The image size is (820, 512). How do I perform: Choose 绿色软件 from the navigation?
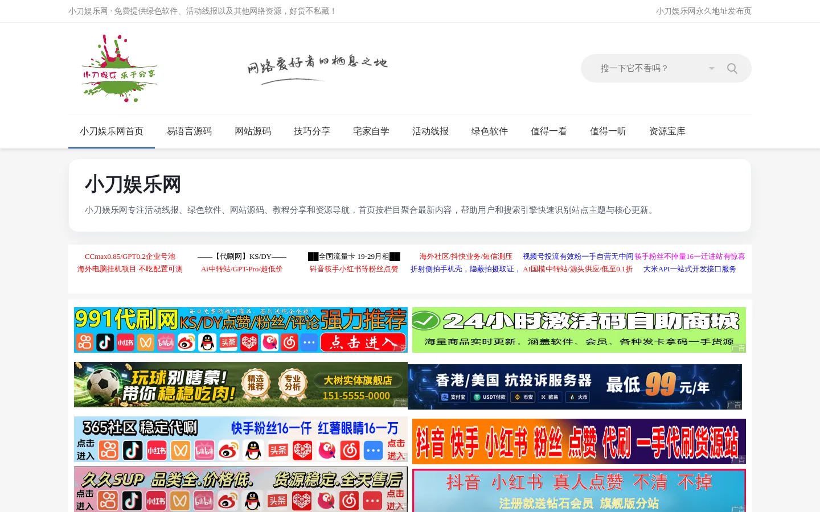point(490,131)
